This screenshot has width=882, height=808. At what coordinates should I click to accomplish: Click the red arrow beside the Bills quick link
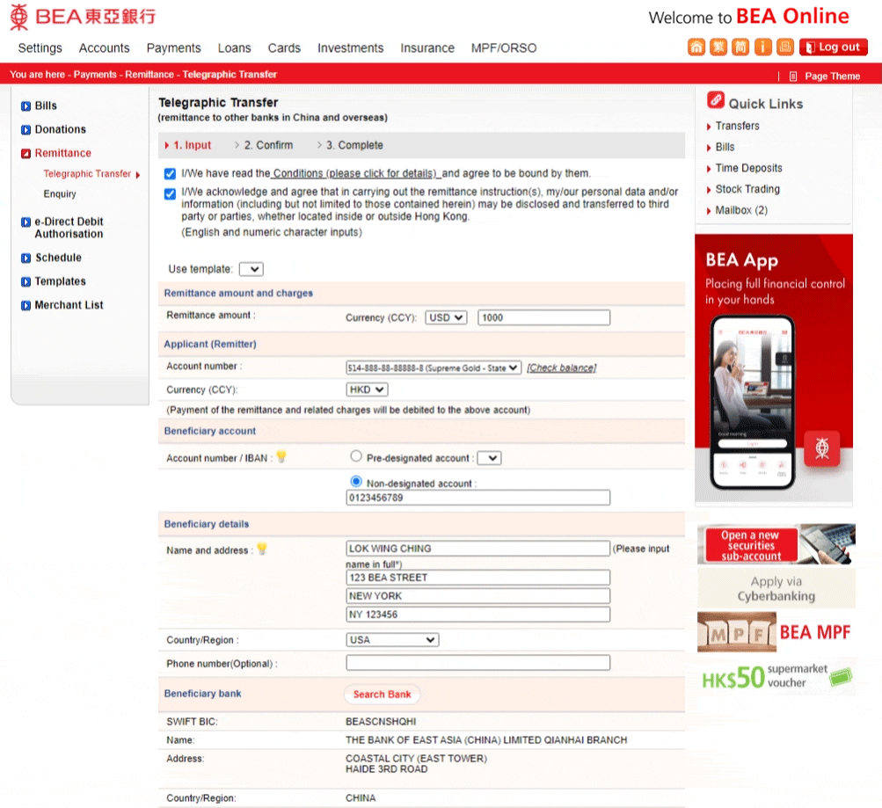click(709, 148)
